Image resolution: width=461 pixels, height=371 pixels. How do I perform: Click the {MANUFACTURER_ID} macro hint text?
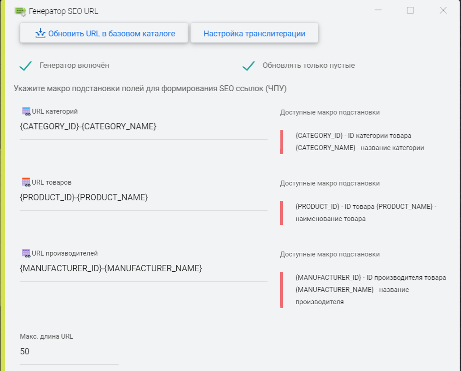[328, 278]
